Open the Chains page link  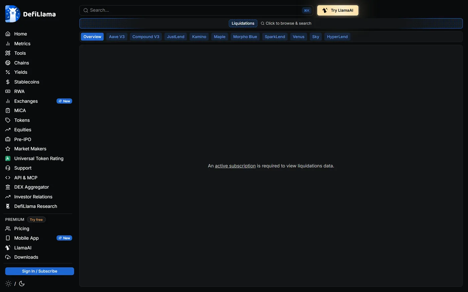click(22, 63)
